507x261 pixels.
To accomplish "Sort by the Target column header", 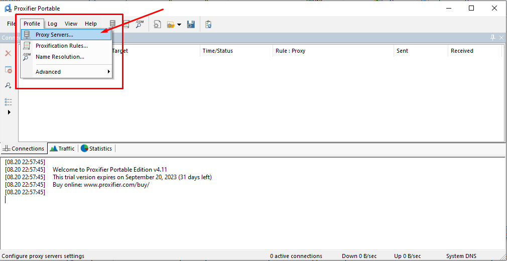I will 155,51.
